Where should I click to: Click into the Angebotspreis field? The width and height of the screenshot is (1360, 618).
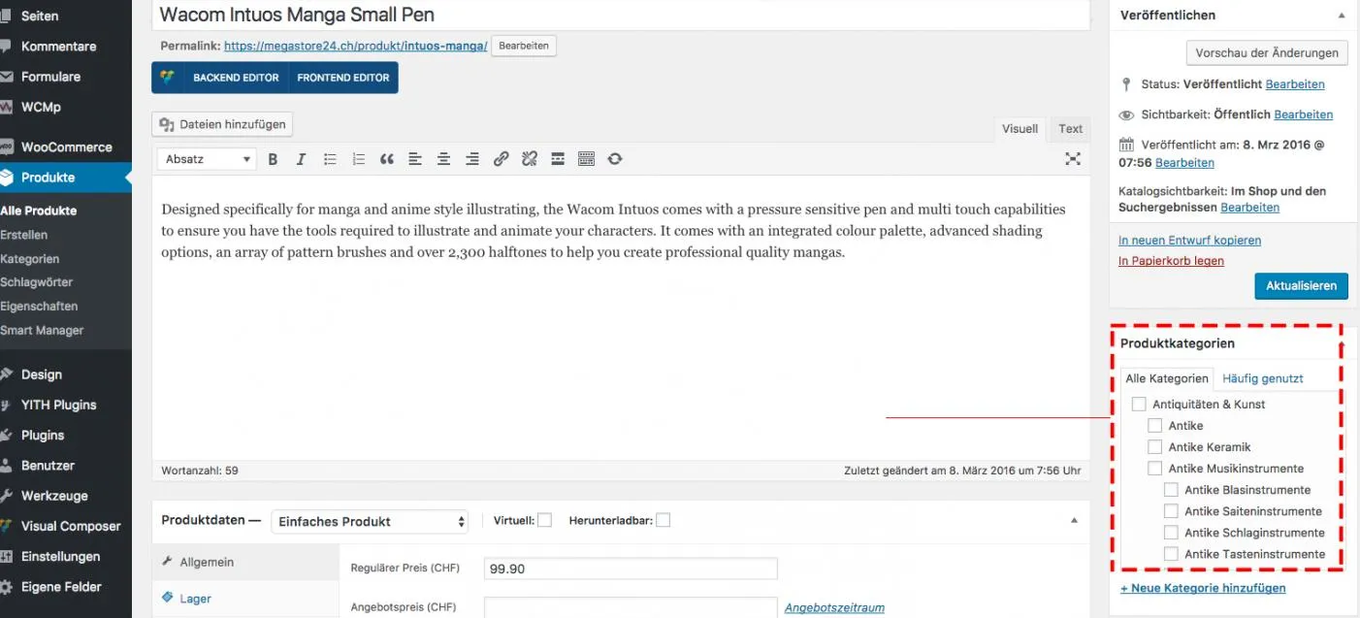point(631,607)
